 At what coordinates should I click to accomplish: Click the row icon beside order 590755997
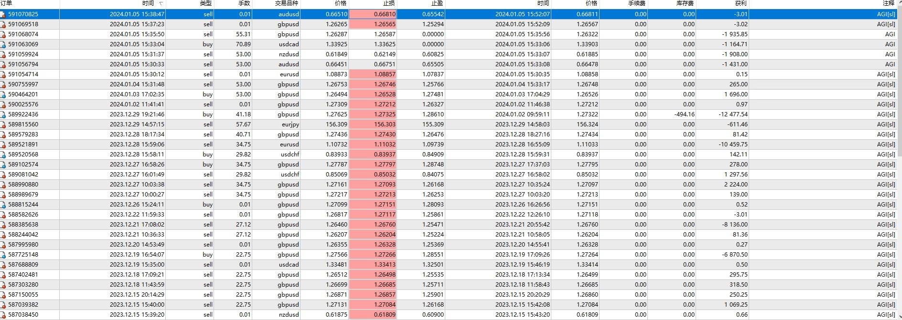(x=3, y=84)
